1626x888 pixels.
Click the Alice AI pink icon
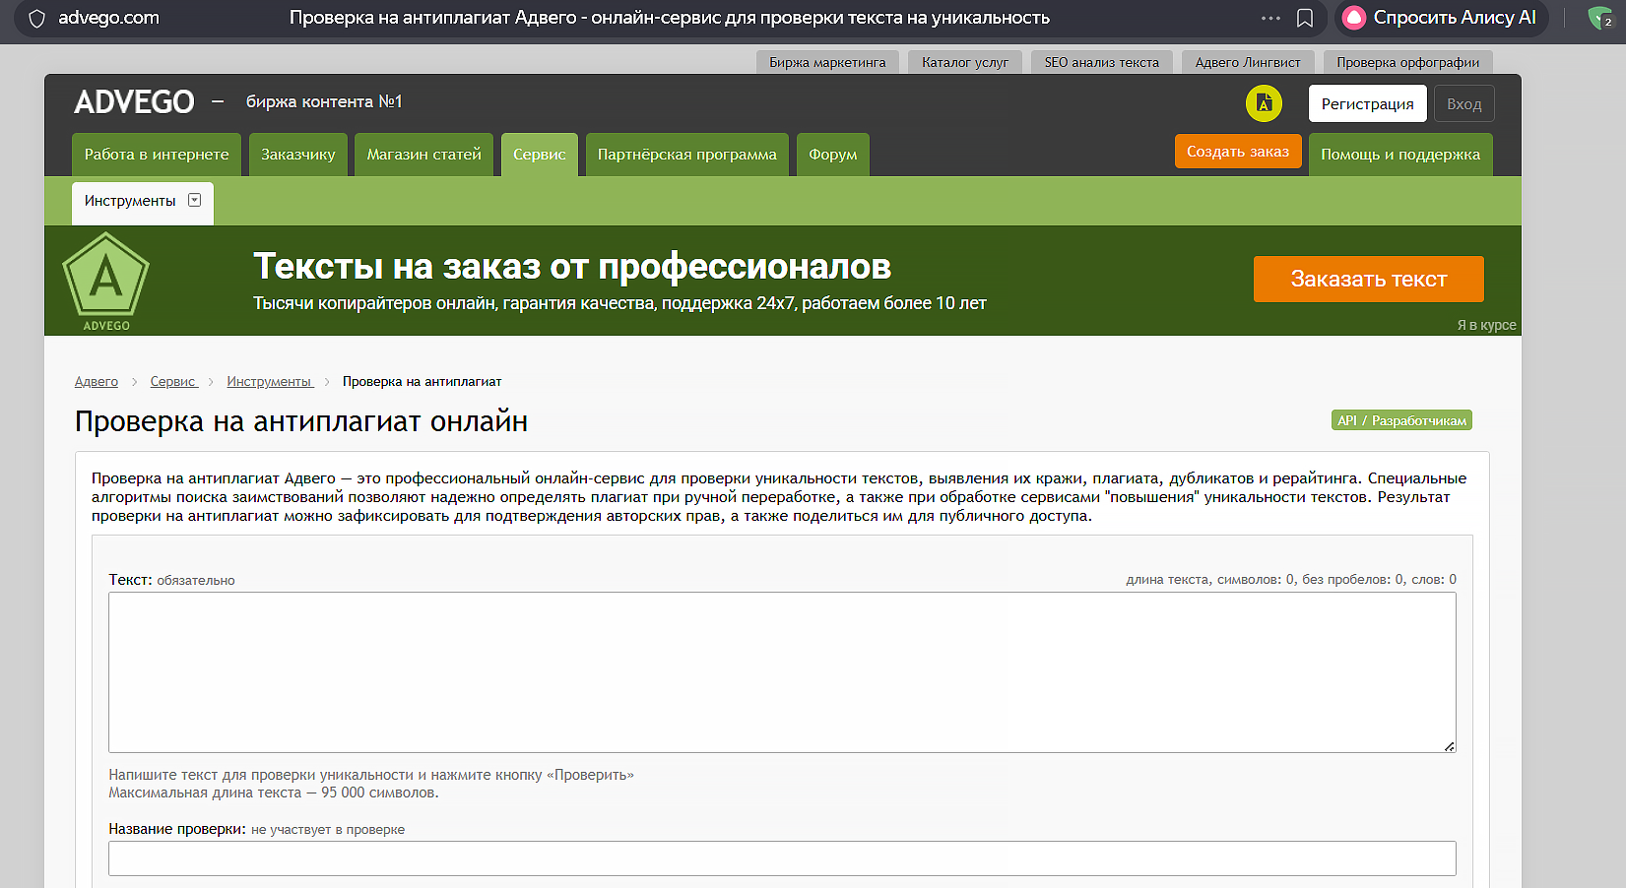tap(1355, 18)
